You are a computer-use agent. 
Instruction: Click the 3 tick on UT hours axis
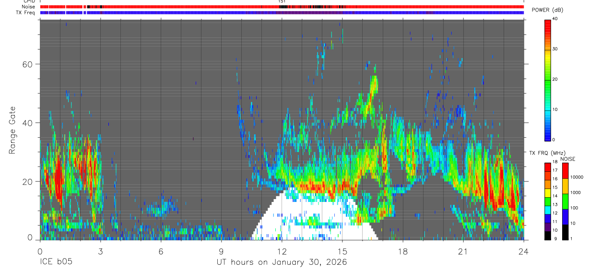pyautogui.click(x=100, y=251)
